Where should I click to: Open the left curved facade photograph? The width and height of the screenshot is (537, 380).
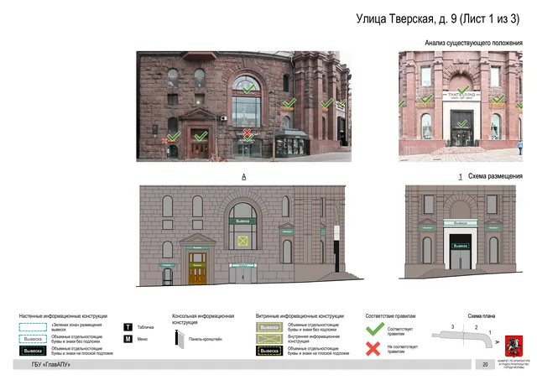pos(243,107)
